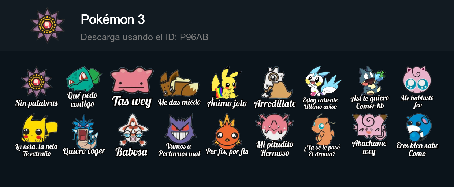Choose the Cubone 'Arrodíllate' sticker
454x187 pixels.
(275, 87)
